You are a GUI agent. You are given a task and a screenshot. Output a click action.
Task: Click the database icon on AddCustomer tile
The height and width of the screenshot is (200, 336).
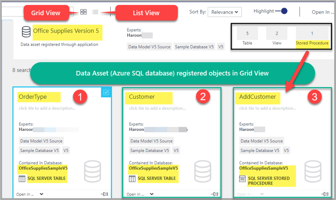[x=313, y=171]
